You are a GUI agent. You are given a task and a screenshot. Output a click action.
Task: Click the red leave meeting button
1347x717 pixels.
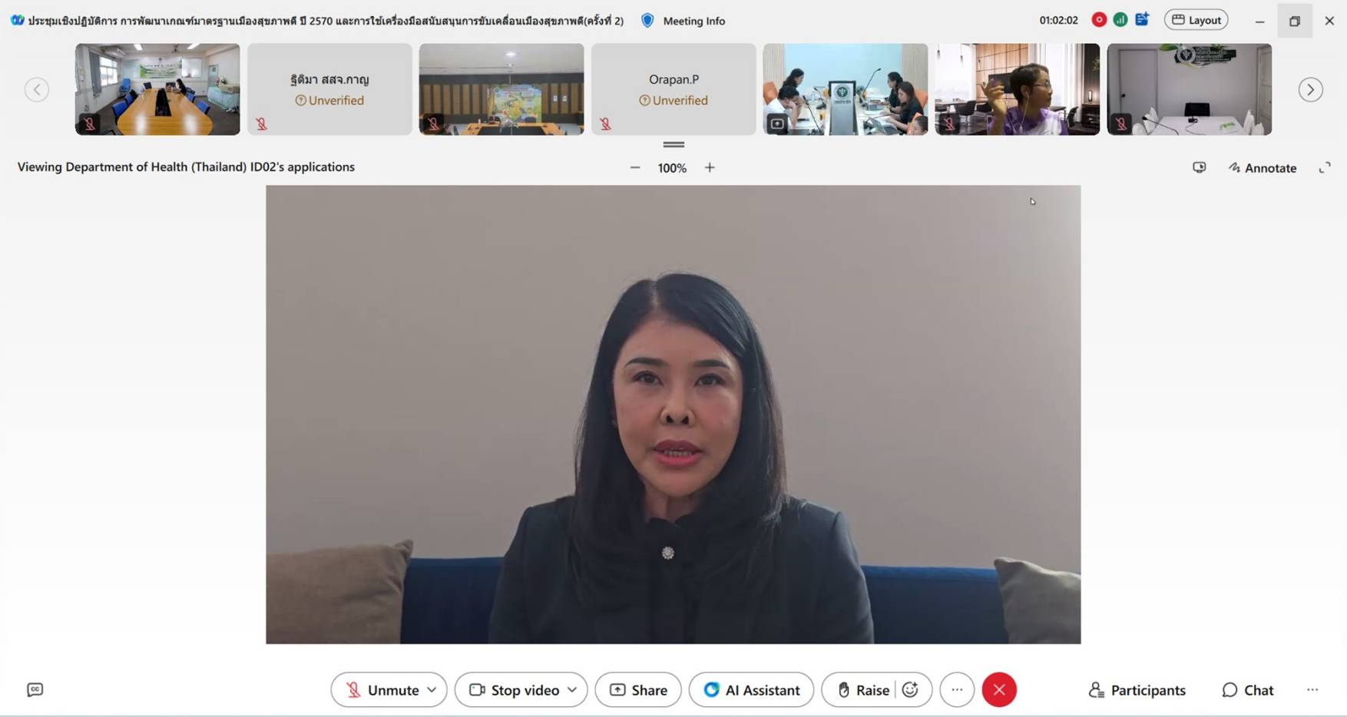999,689
